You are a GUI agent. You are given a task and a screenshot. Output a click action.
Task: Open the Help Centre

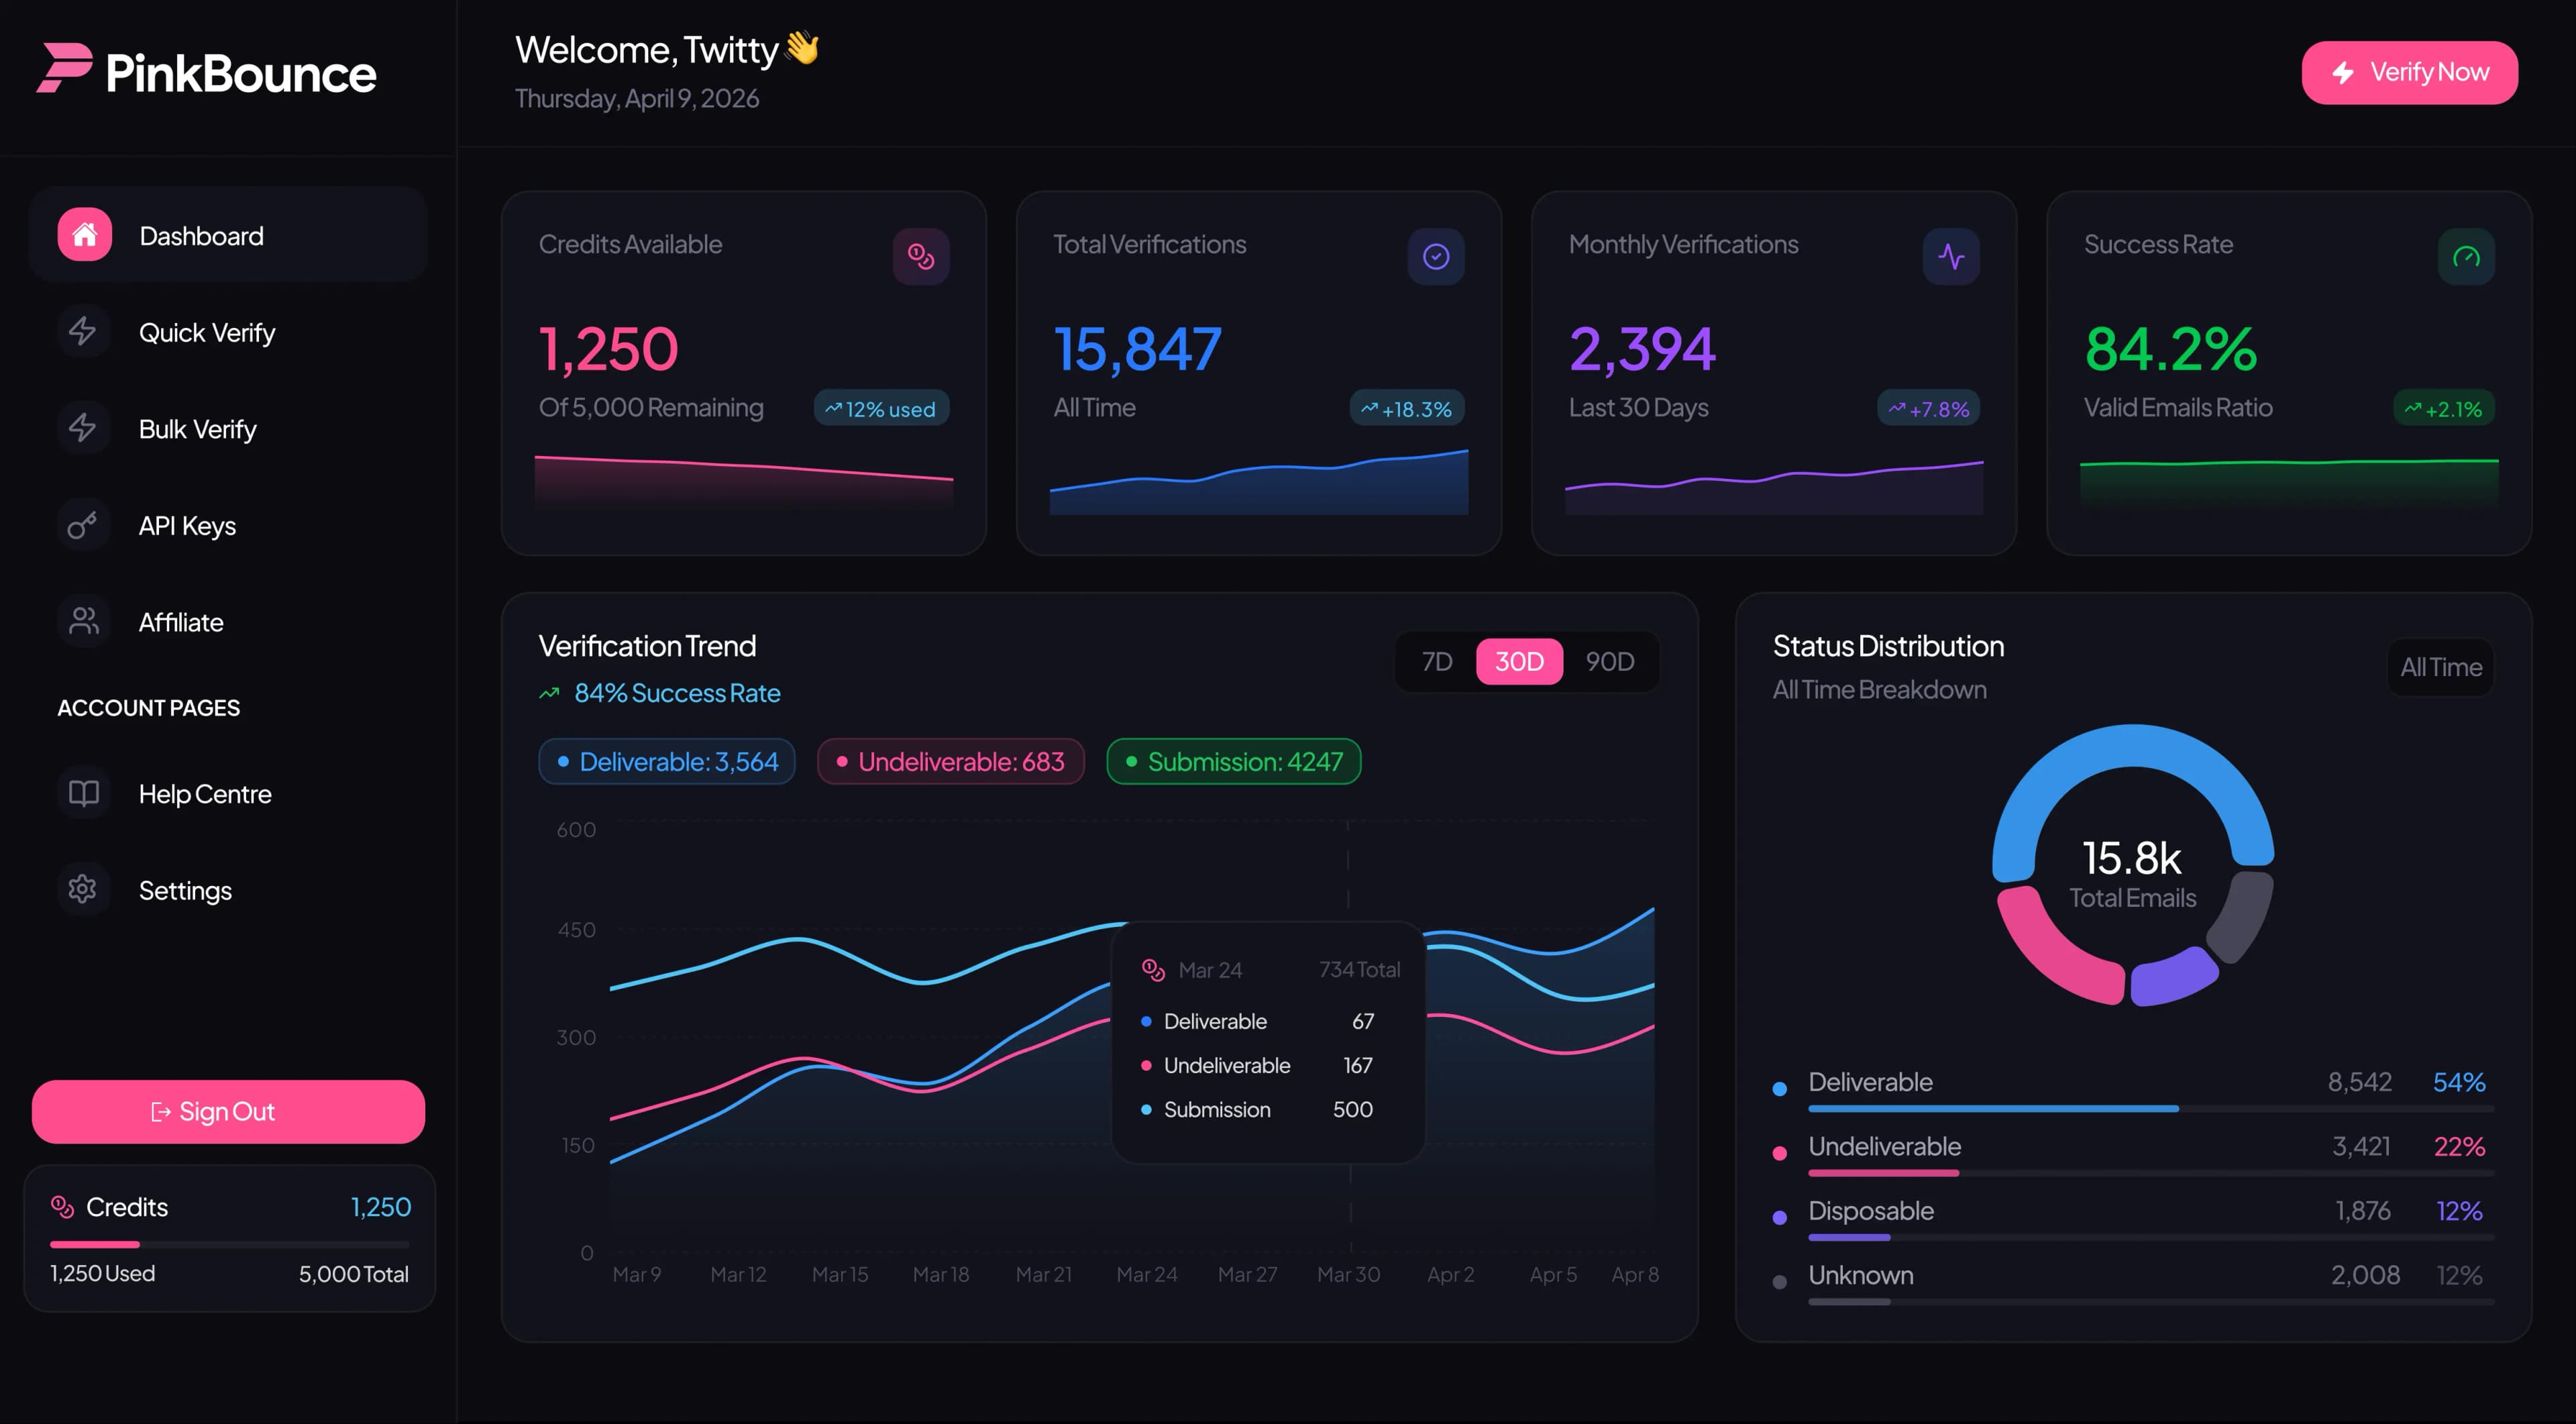coord(228,793)
